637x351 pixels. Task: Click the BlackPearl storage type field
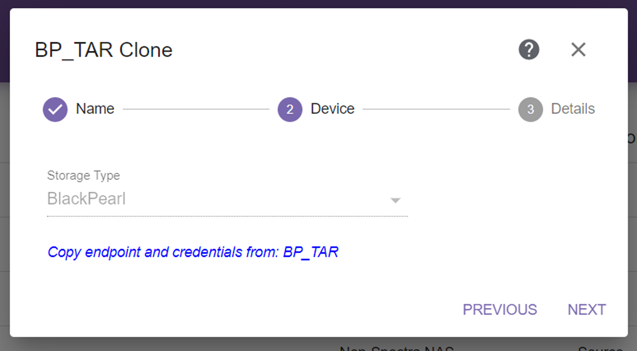[227, 199]
